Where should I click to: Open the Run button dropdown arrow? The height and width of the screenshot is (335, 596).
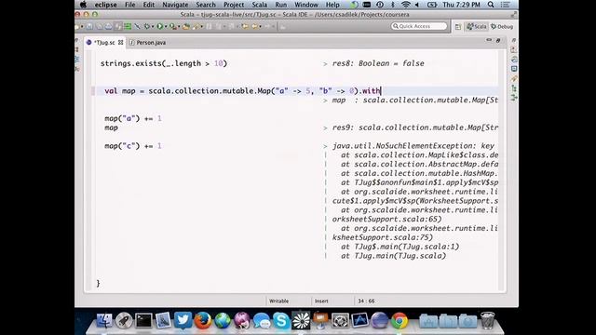166,27
